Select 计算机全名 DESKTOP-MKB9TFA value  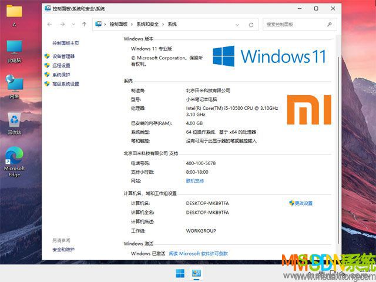(x=207, y=213)
